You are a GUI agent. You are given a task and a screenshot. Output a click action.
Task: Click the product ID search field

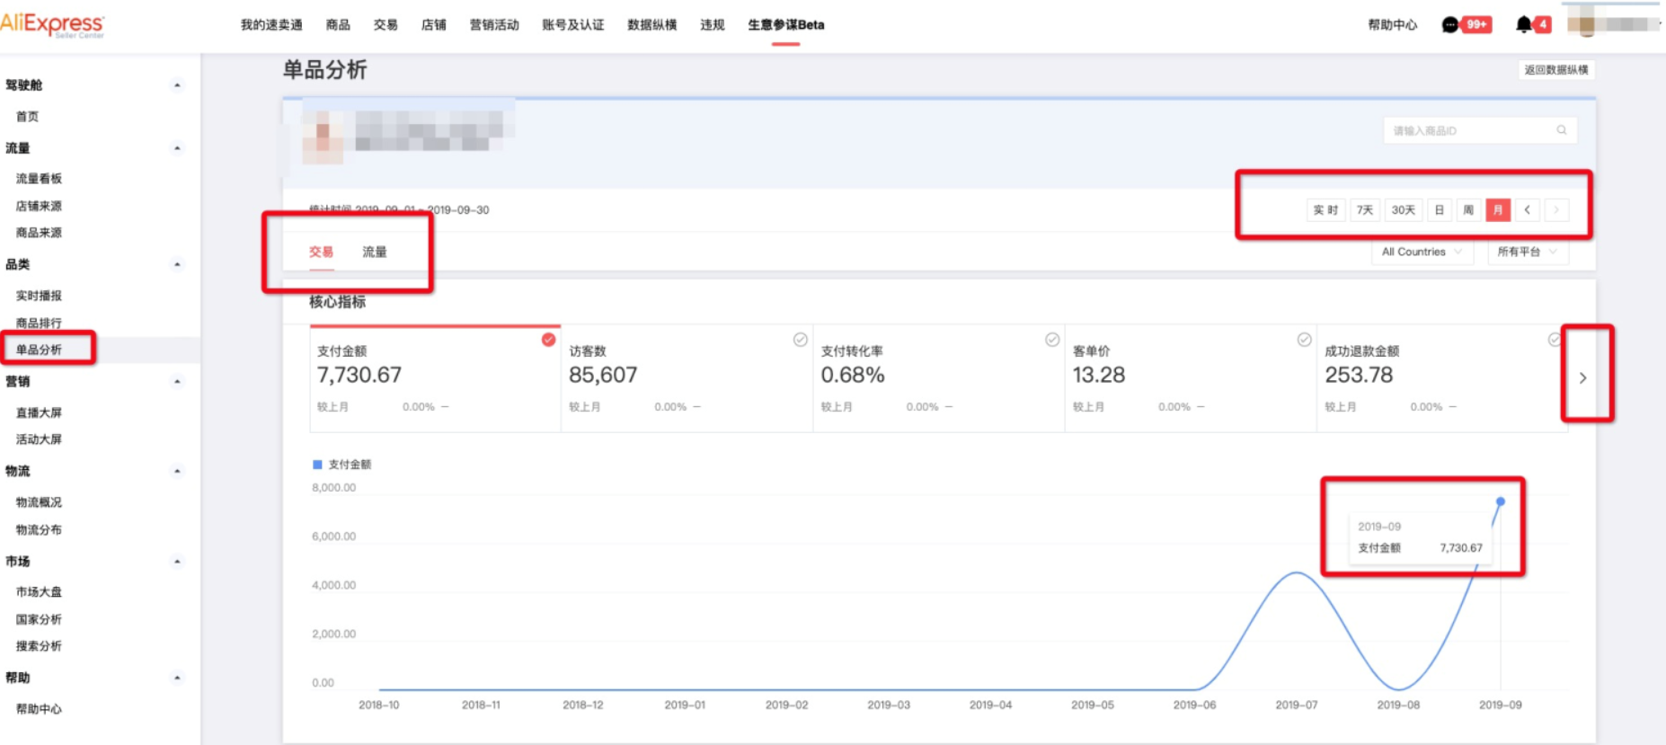click(1479, 130)
